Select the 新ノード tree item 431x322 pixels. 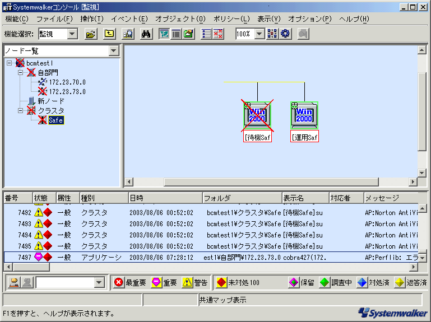point(51,101)
